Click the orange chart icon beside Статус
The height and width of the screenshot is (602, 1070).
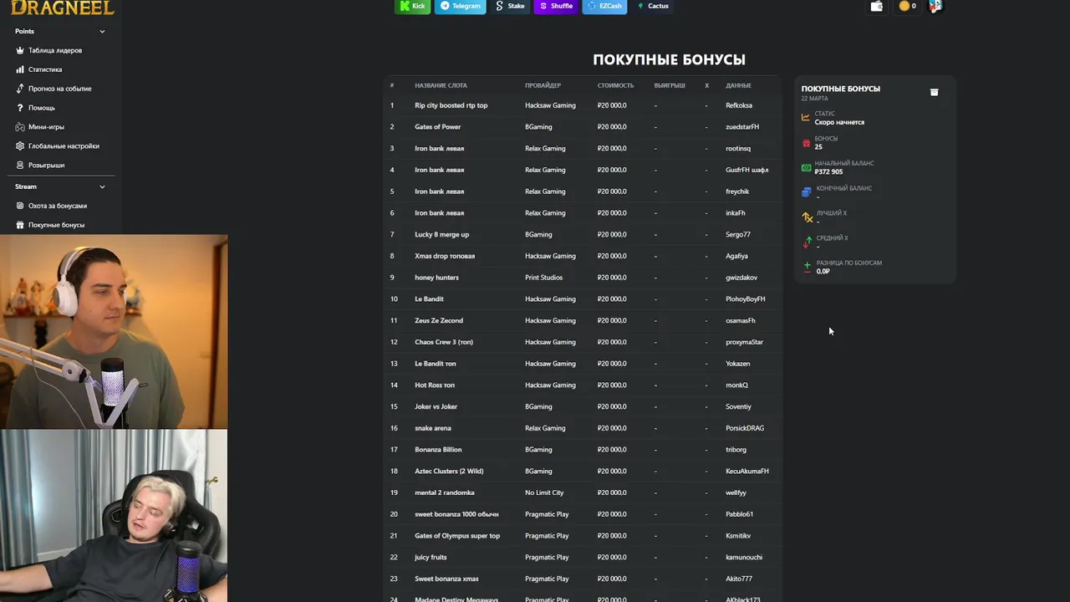click(806, 118)
